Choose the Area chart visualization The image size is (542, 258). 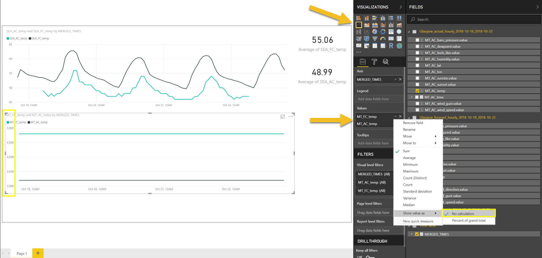pyautogui.click(x=367, y=25)
